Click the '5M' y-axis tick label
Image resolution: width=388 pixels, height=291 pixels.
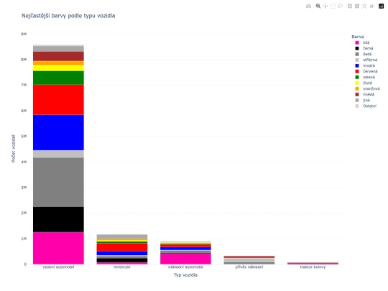click(24, 137)
